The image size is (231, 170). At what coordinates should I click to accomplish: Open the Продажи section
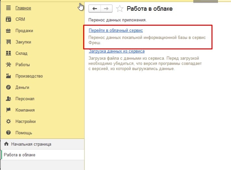pyautogui.click(x=24, y=31)
